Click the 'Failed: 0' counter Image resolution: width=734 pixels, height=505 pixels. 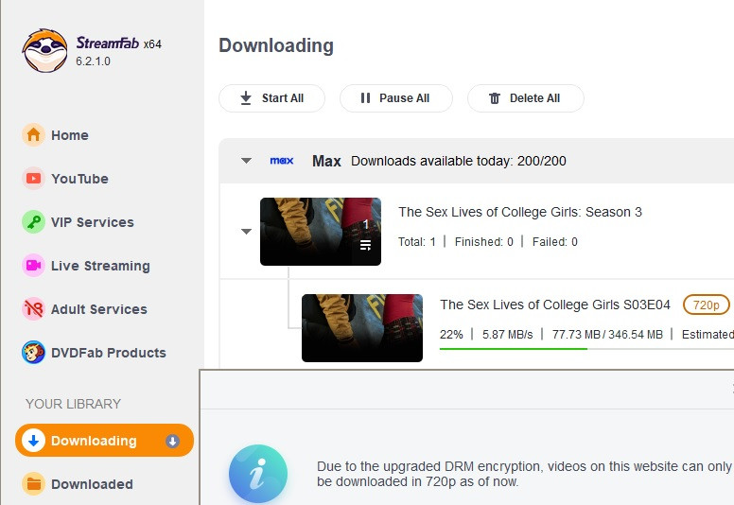pyautogui.click(x=554, y=242)
